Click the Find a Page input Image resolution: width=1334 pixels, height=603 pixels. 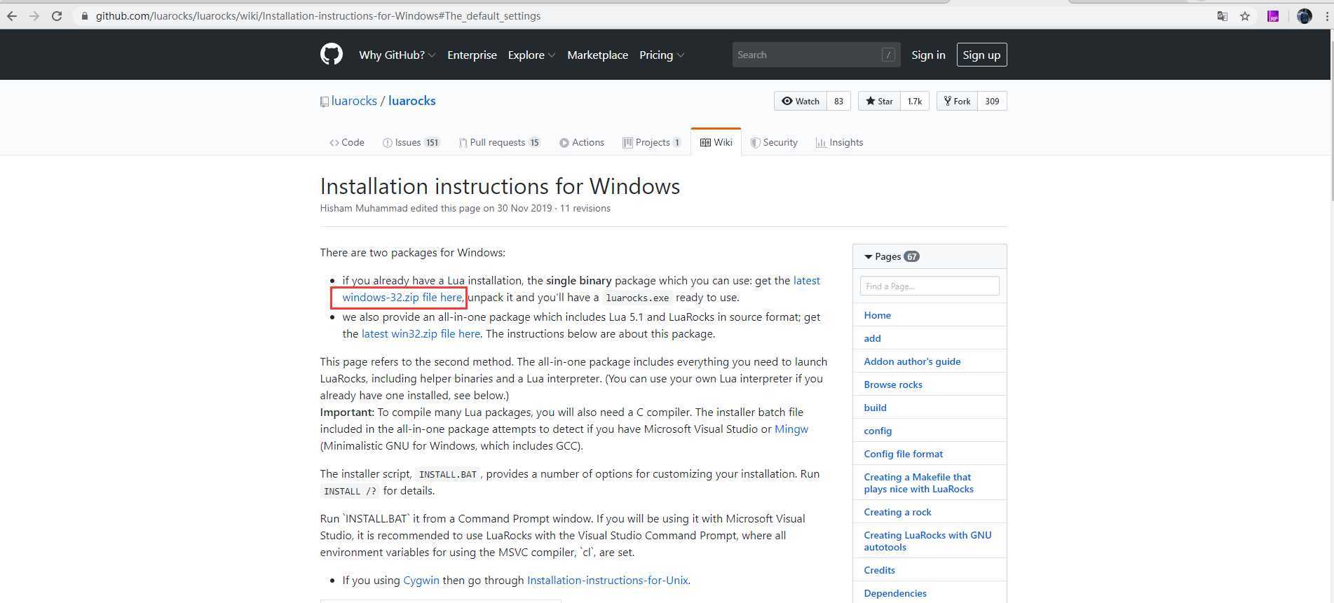pos(930,286)
